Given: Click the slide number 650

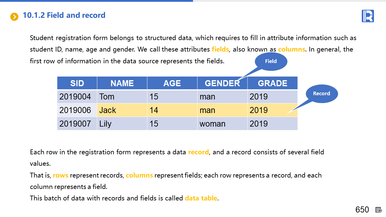Looking at the screenshot, I should click(362, 210).
